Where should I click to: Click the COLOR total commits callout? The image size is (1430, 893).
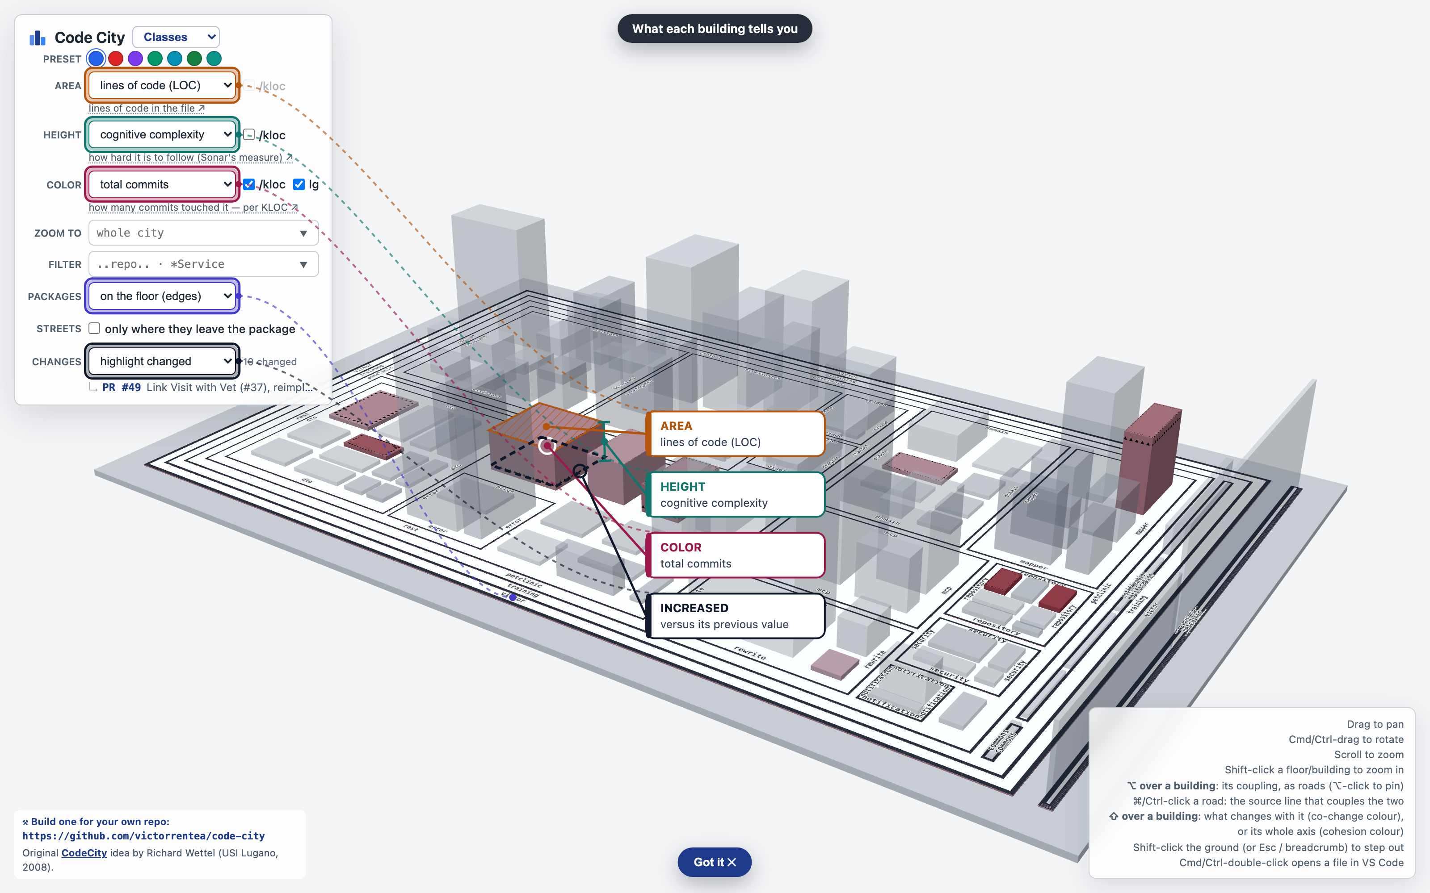[735, 555]
